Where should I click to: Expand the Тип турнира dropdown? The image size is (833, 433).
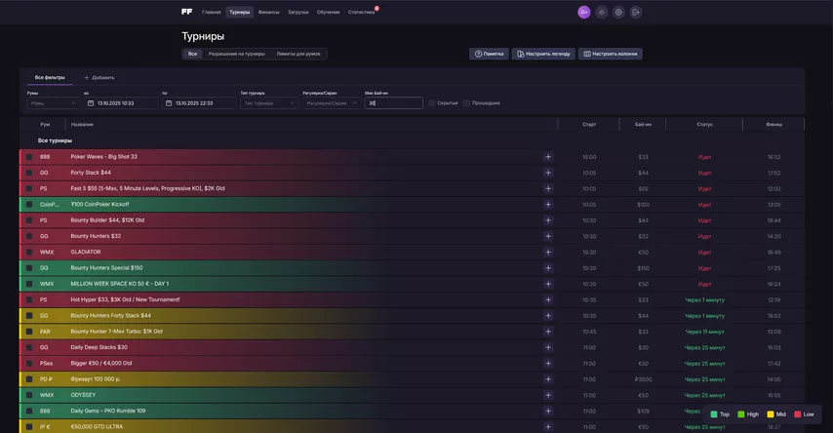[x=268, y=102]
